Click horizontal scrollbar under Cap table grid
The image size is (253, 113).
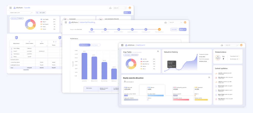tap(26, 70)
